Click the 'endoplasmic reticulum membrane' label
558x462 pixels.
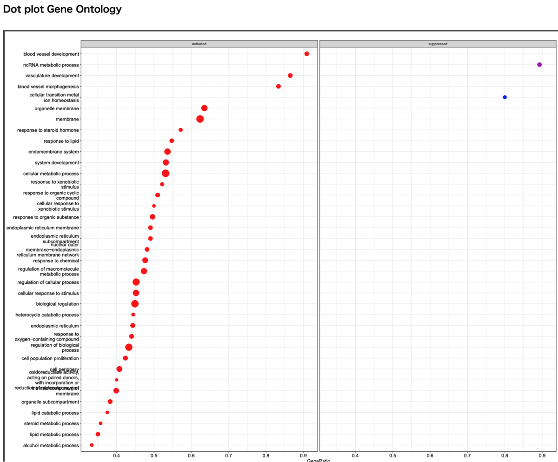(43, 228)
